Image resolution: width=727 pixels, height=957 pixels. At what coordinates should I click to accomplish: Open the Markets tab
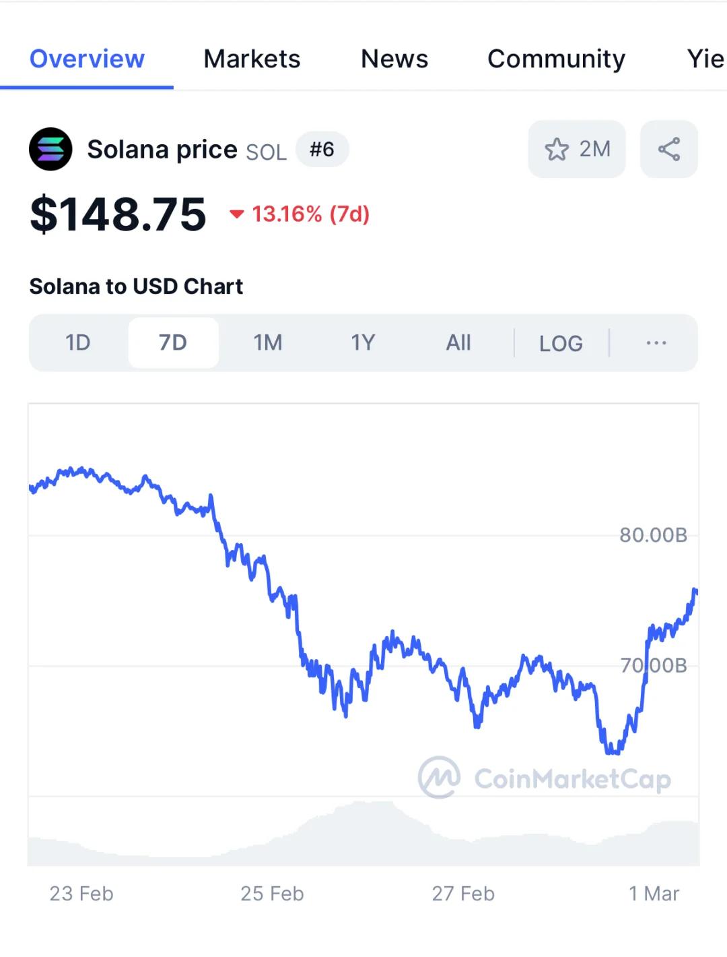(252, 59)
